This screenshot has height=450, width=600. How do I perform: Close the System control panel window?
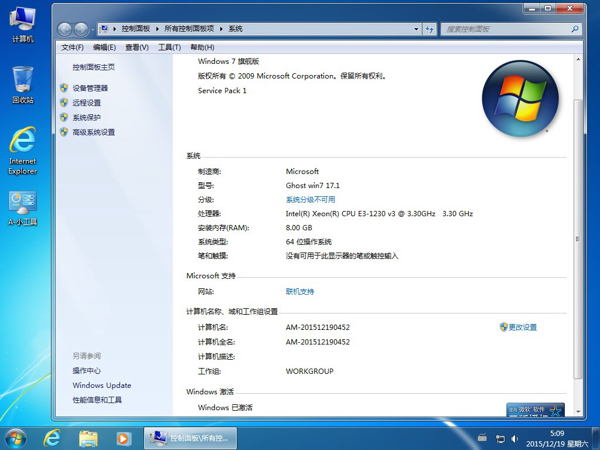[x=570, y=8]
